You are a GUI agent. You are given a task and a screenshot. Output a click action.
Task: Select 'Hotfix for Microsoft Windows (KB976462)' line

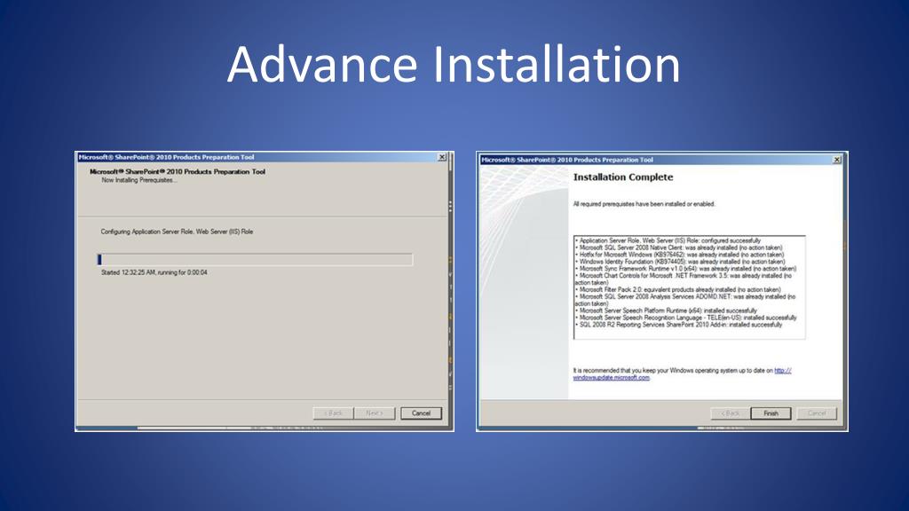(679, 255)
